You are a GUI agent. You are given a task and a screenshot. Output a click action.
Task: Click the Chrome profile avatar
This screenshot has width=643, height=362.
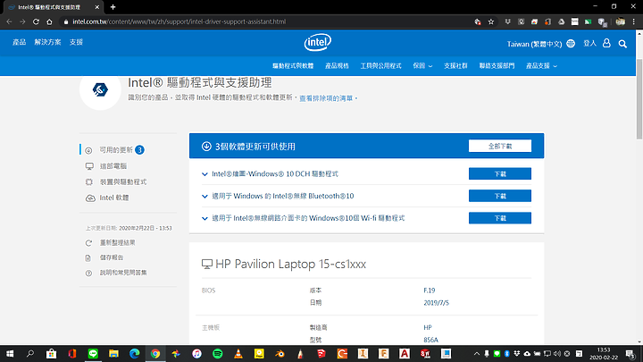pyautogui.click(x=621, y=21)
